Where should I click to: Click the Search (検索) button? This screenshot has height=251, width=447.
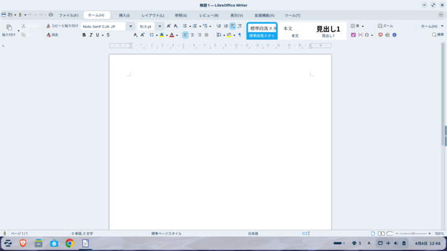pyautogui.click(x=438, y=35)
